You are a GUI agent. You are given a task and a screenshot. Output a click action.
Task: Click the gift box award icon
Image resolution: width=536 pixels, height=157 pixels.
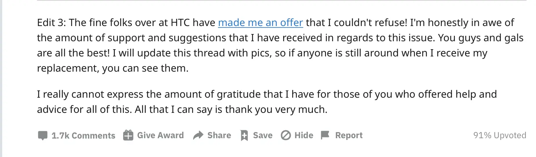128,135
